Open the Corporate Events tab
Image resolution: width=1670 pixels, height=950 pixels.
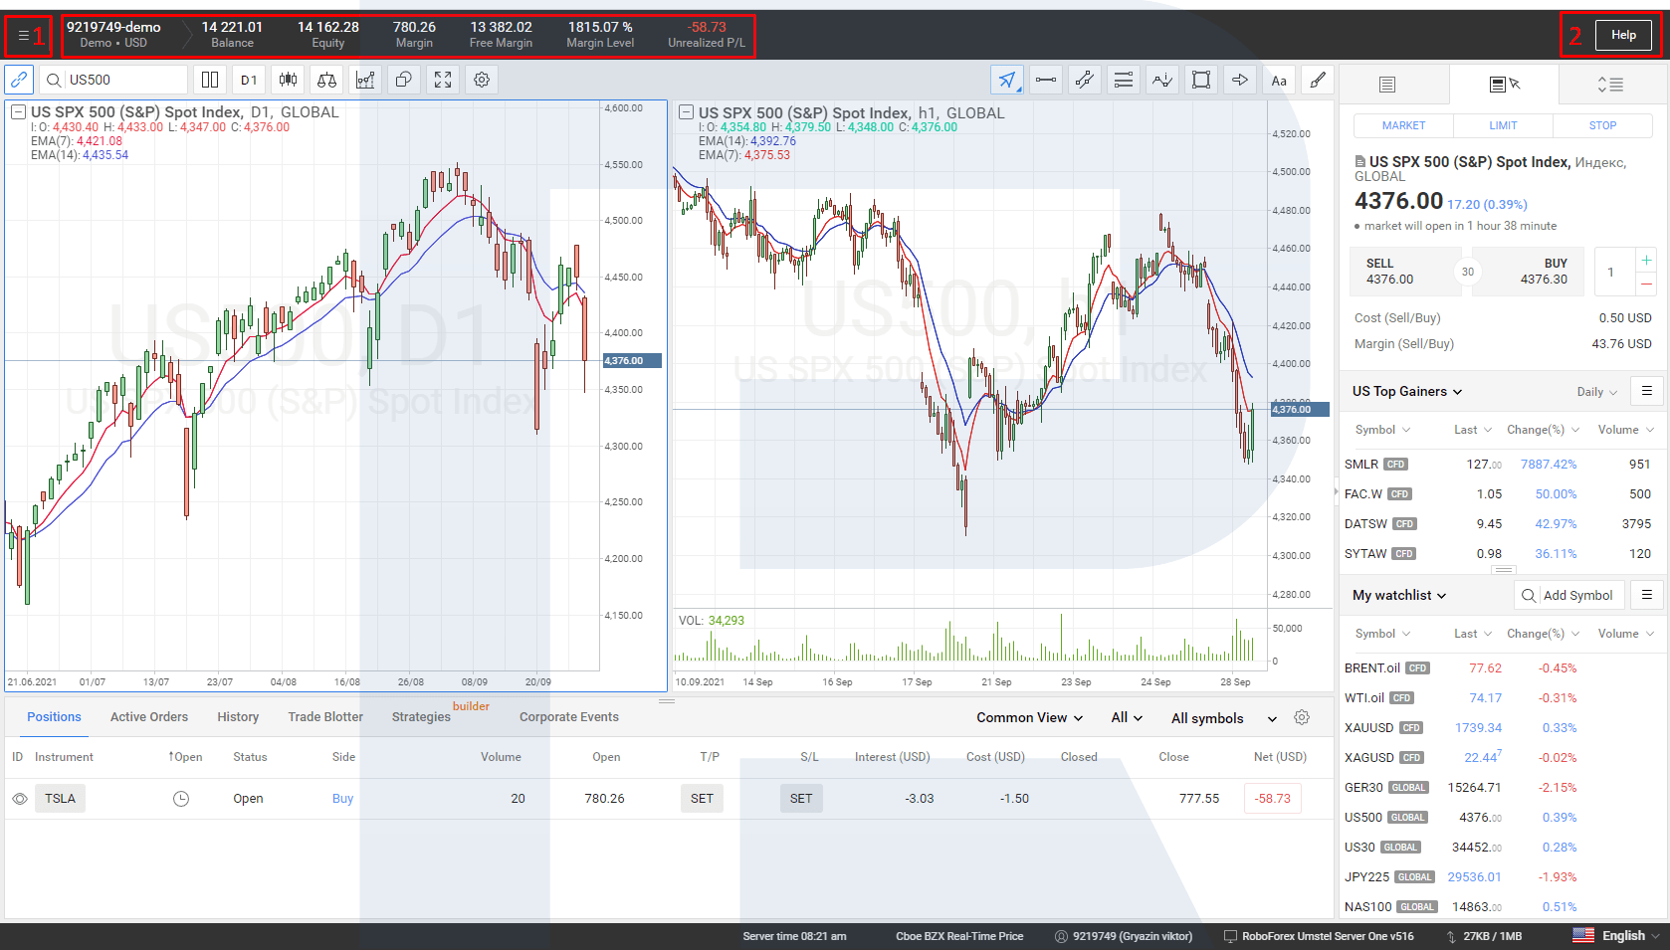point(569,717)
